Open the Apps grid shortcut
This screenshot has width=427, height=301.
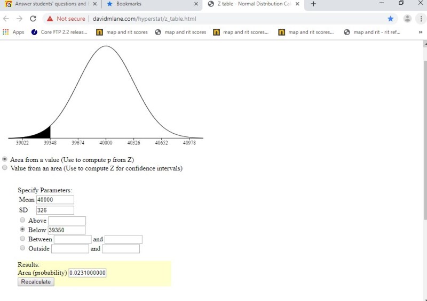point(13,32)
